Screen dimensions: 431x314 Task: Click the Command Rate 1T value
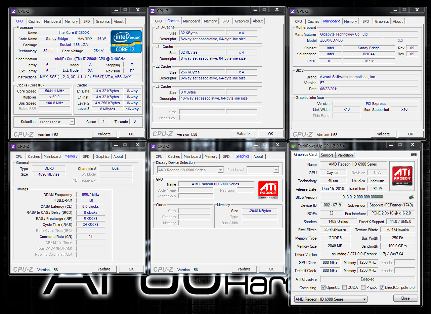[90, 237]
